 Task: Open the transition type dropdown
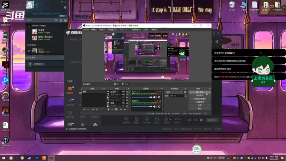pos(174,92)
